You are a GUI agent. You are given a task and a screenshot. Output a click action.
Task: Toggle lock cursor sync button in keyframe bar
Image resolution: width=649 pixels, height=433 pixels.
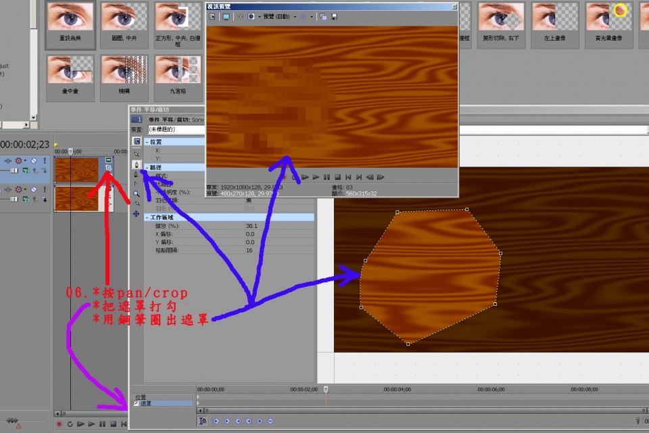point(203,421)
